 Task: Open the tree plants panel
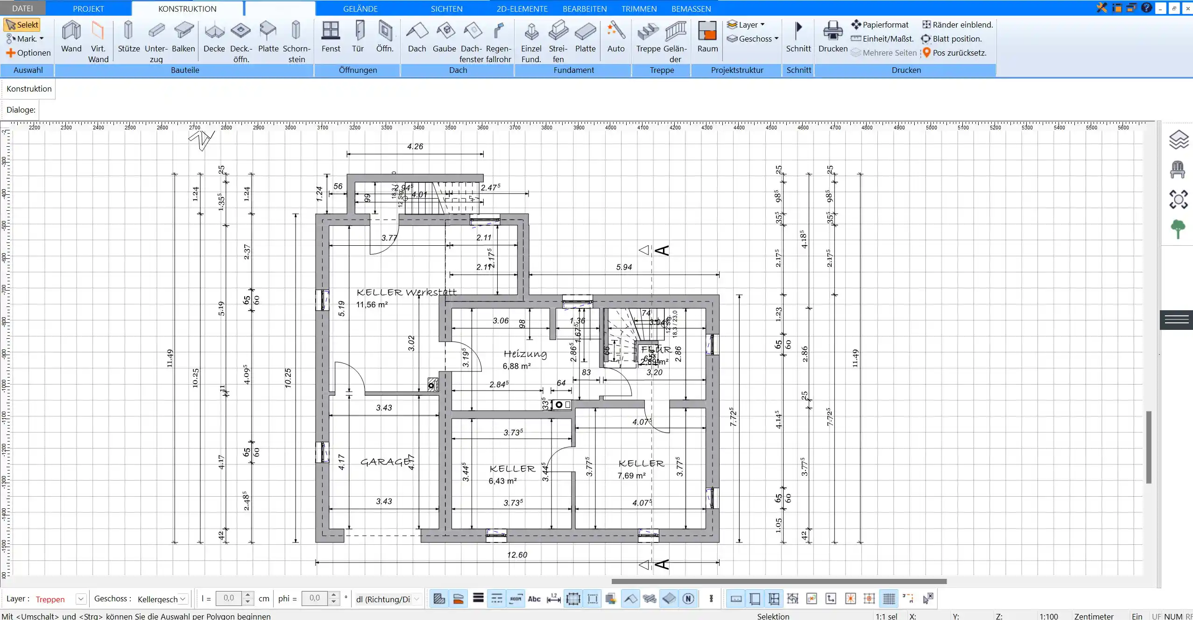(x=1178, y=229)
